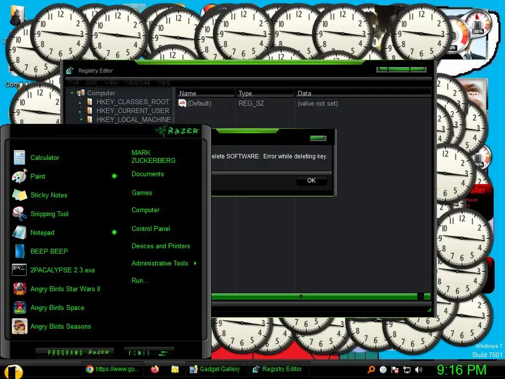Open the 9:16 PM taskbar clock

click(462, 370)
